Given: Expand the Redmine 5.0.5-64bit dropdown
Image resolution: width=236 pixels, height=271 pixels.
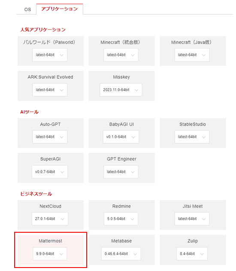Looking at the screenshot, I should coord(121,219).
